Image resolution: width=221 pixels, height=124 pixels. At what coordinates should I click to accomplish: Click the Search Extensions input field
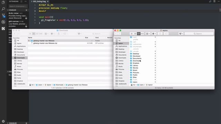click(18, 6)
